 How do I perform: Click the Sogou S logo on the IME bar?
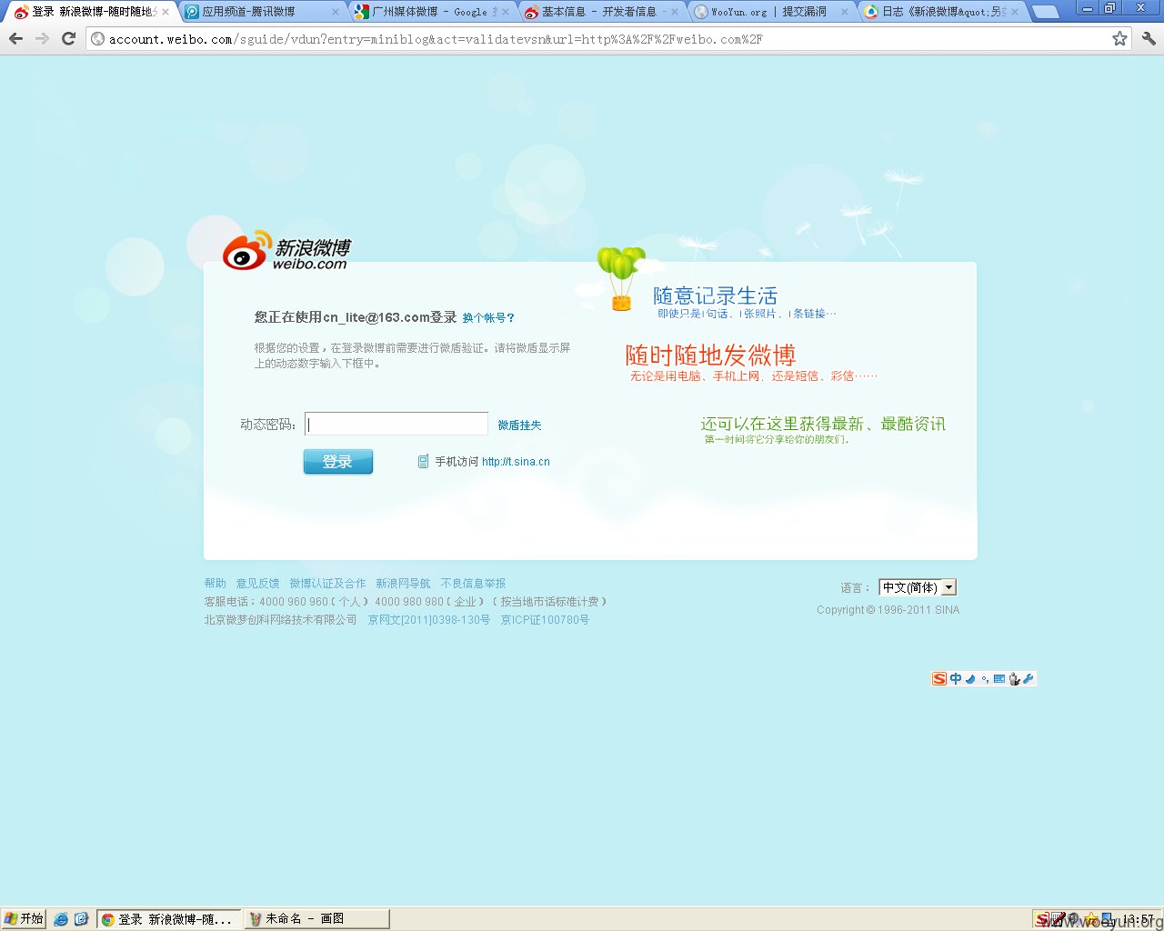click(939, 679)
